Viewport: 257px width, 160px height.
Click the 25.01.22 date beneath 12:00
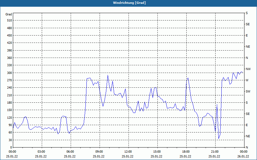(x=128, y=156)
